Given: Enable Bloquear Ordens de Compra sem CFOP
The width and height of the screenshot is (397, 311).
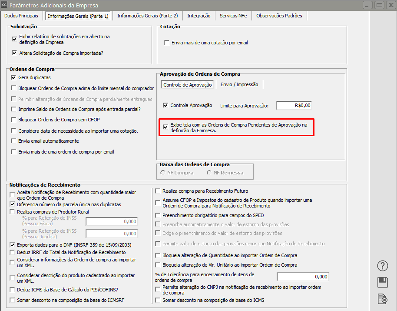Looking at the screenshot, I should click(x=14, y=120).
